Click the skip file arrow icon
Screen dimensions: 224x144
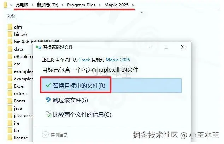(x=48, y=100)
